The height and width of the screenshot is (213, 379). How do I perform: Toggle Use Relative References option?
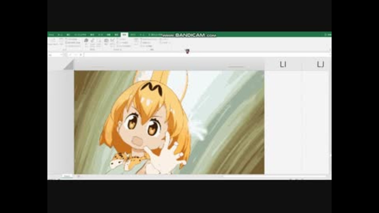(x=73, y=42)
